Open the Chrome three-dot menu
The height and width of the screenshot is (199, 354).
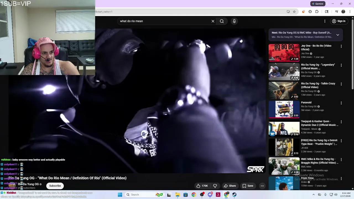pos(350,12)
